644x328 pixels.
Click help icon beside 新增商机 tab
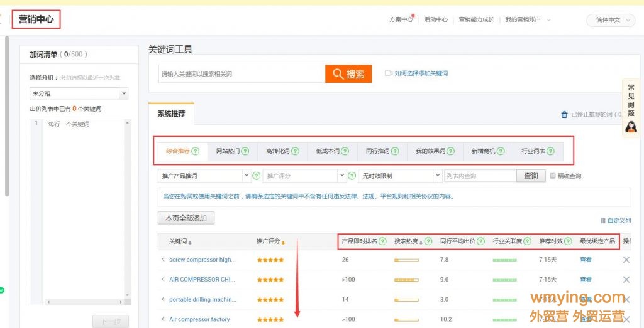[x=500, y=151]
